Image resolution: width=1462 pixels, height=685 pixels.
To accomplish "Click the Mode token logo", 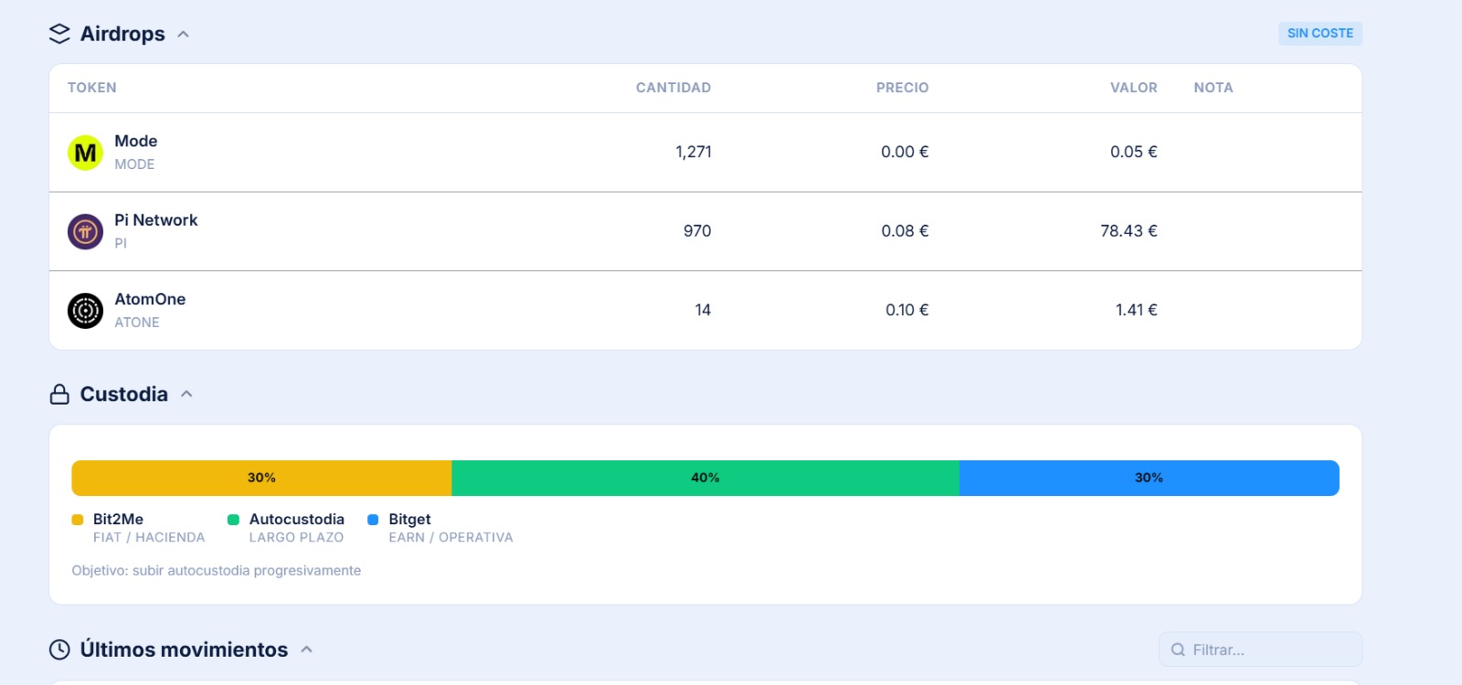I will pos(85,153).
